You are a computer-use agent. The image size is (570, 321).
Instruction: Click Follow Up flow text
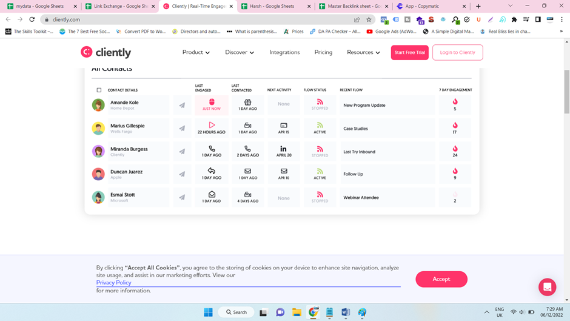click(x=353, y=174)
